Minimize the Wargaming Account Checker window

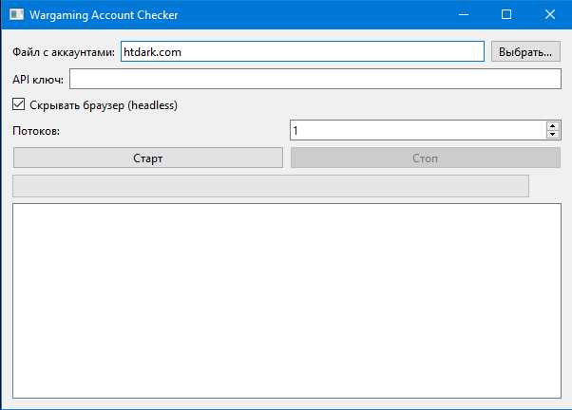pyautogui.click(x=464, y=14)
